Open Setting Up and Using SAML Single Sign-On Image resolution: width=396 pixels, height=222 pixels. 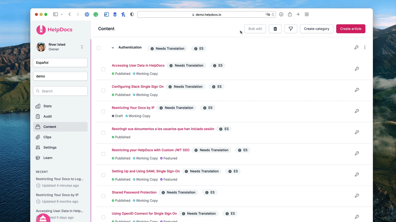(146, 171)
